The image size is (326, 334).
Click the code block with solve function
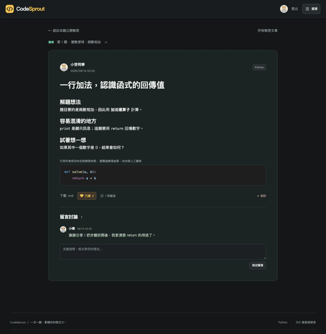163,175
